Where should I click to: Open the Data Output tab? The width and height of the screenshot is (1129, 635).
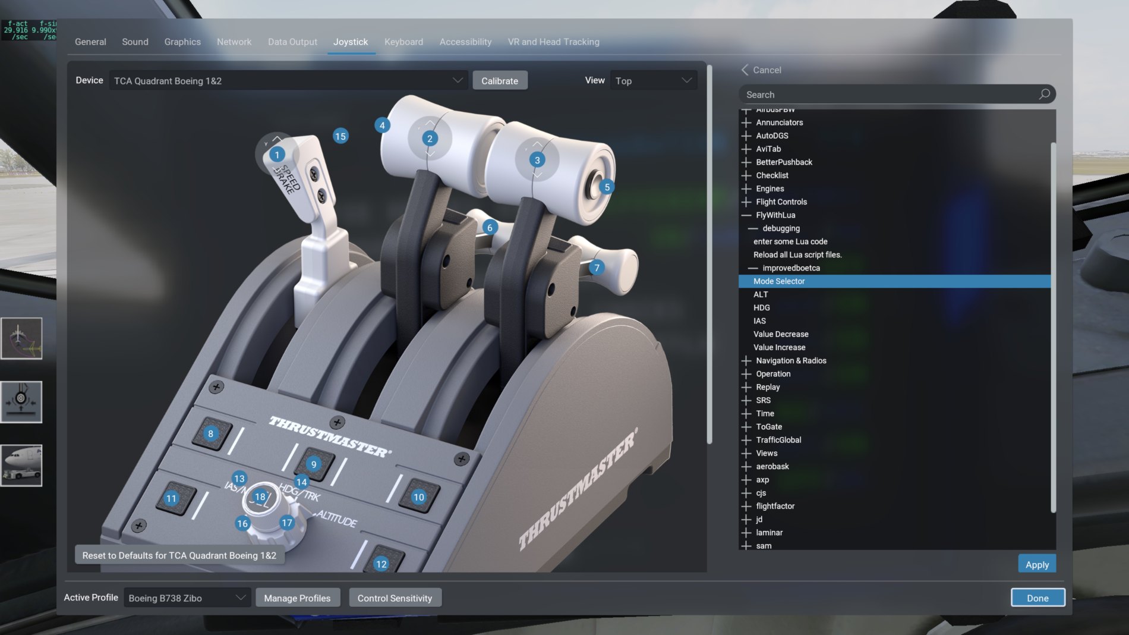[292, 42]
